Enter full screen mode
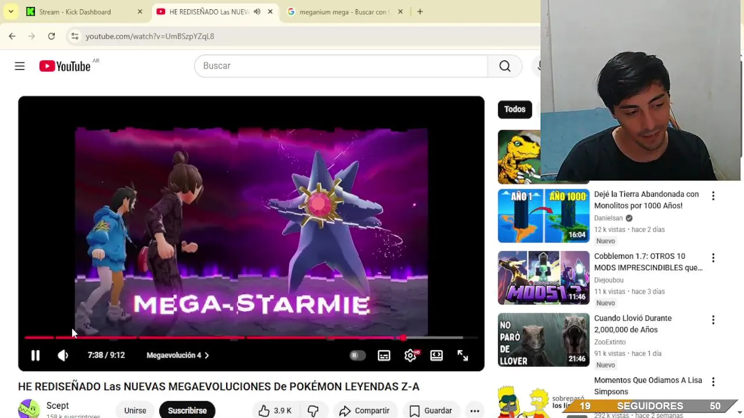This screenshot has height=418, width=744. [463, 355]
